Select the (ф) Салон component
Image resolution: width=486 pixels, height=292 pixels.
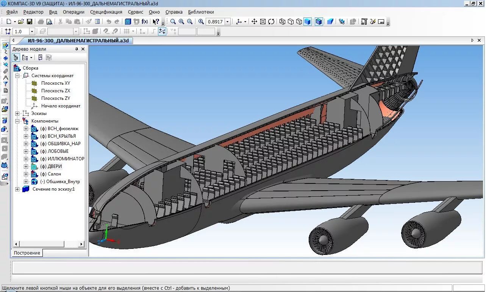click(x=50, y=174)
